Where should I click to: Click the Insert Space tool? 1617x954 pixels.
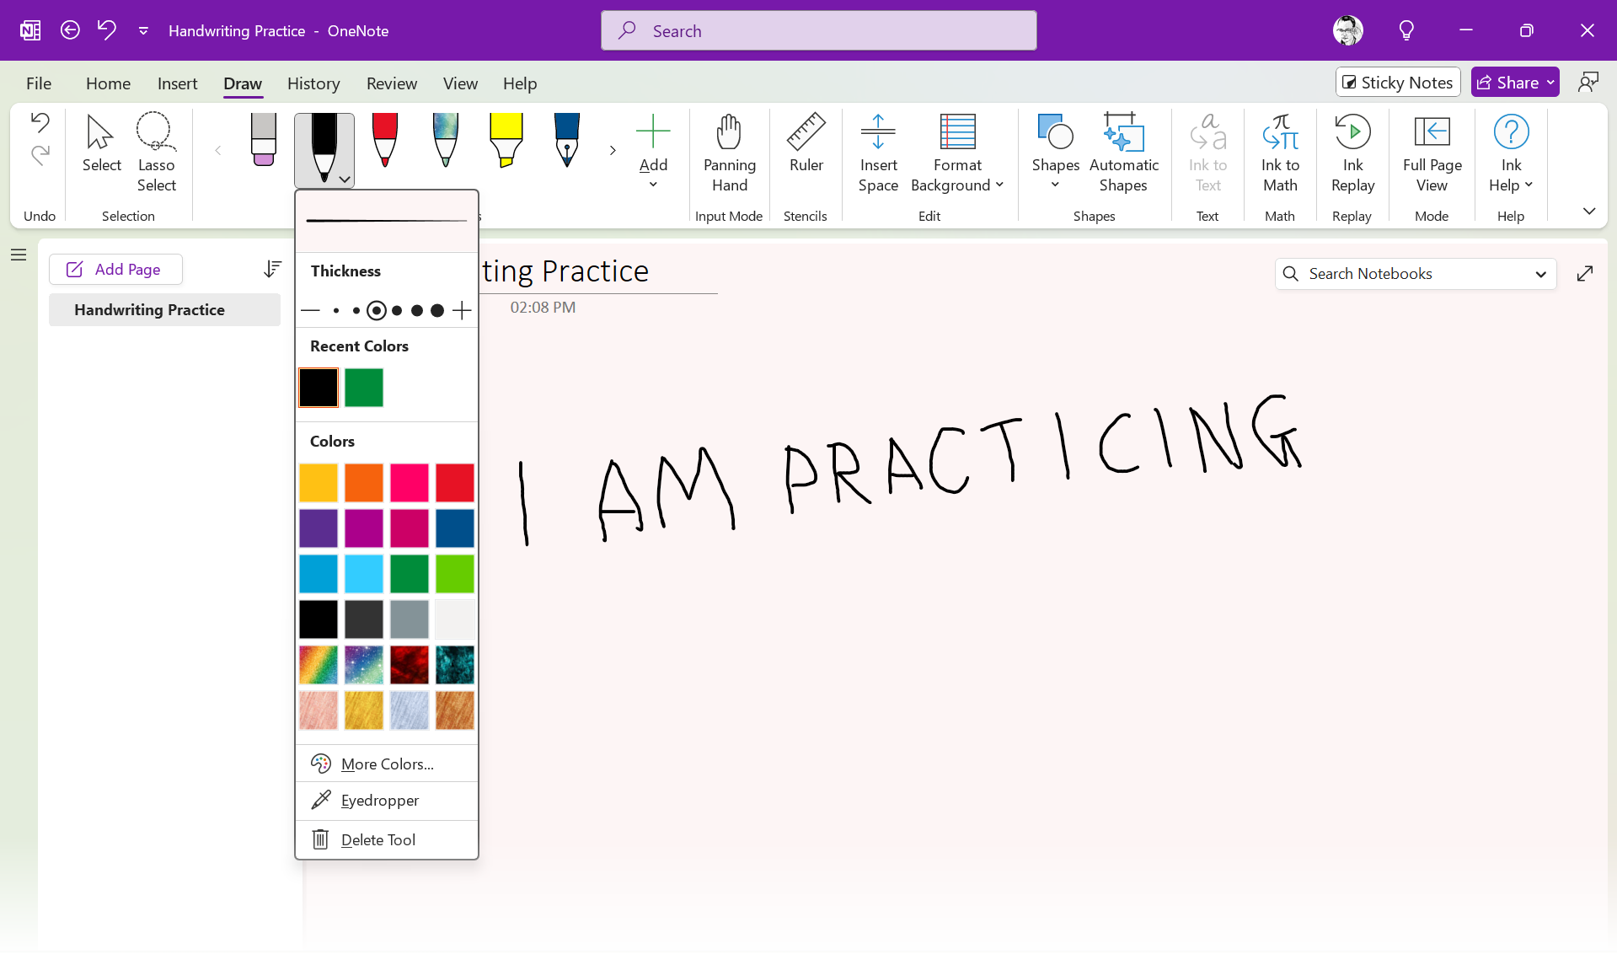878,153
